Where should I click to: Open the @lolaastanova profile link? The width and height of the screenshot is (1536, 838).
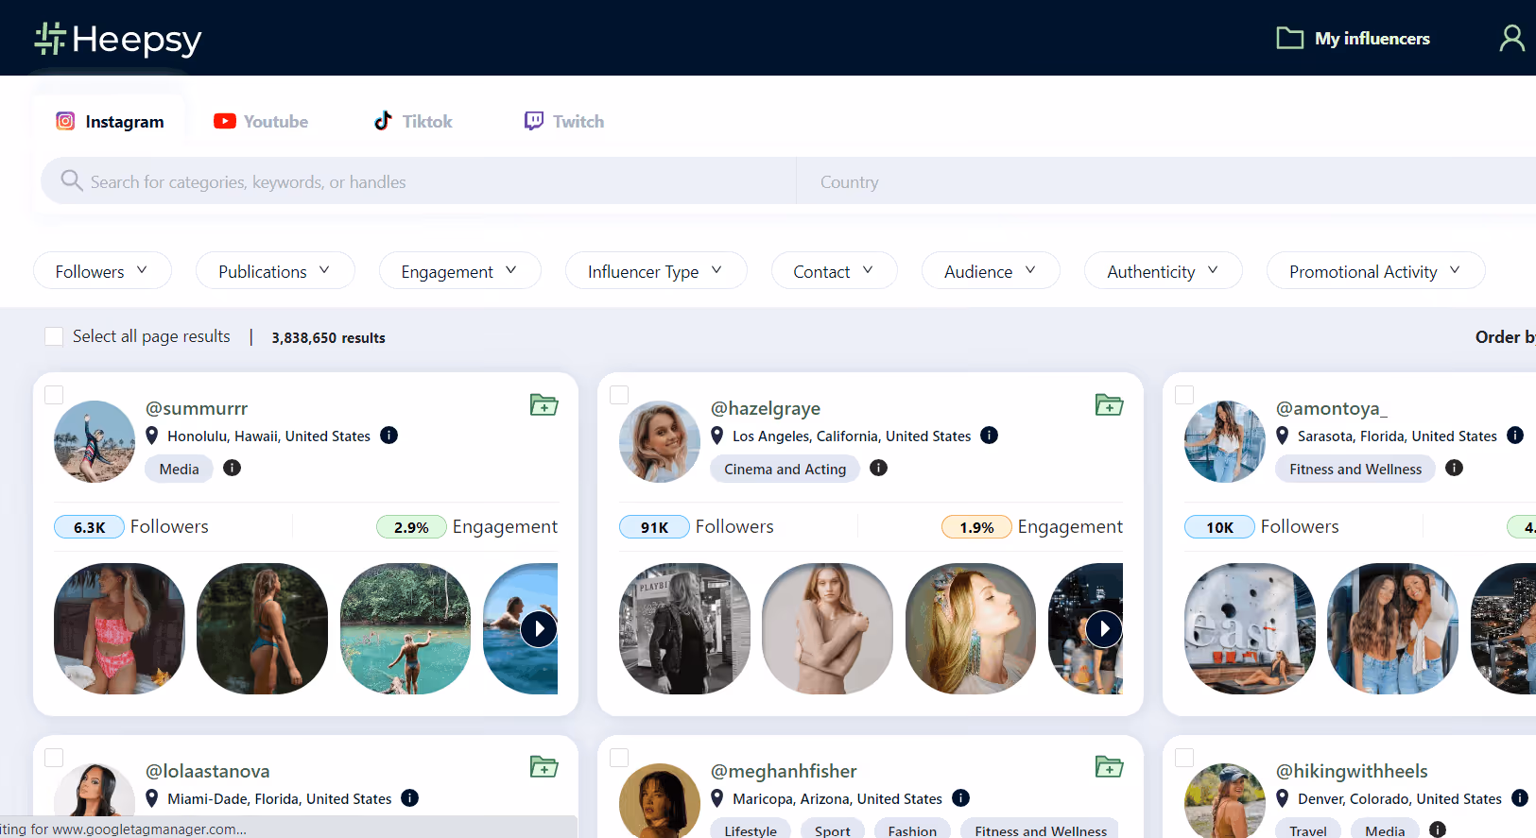[208, 771]
